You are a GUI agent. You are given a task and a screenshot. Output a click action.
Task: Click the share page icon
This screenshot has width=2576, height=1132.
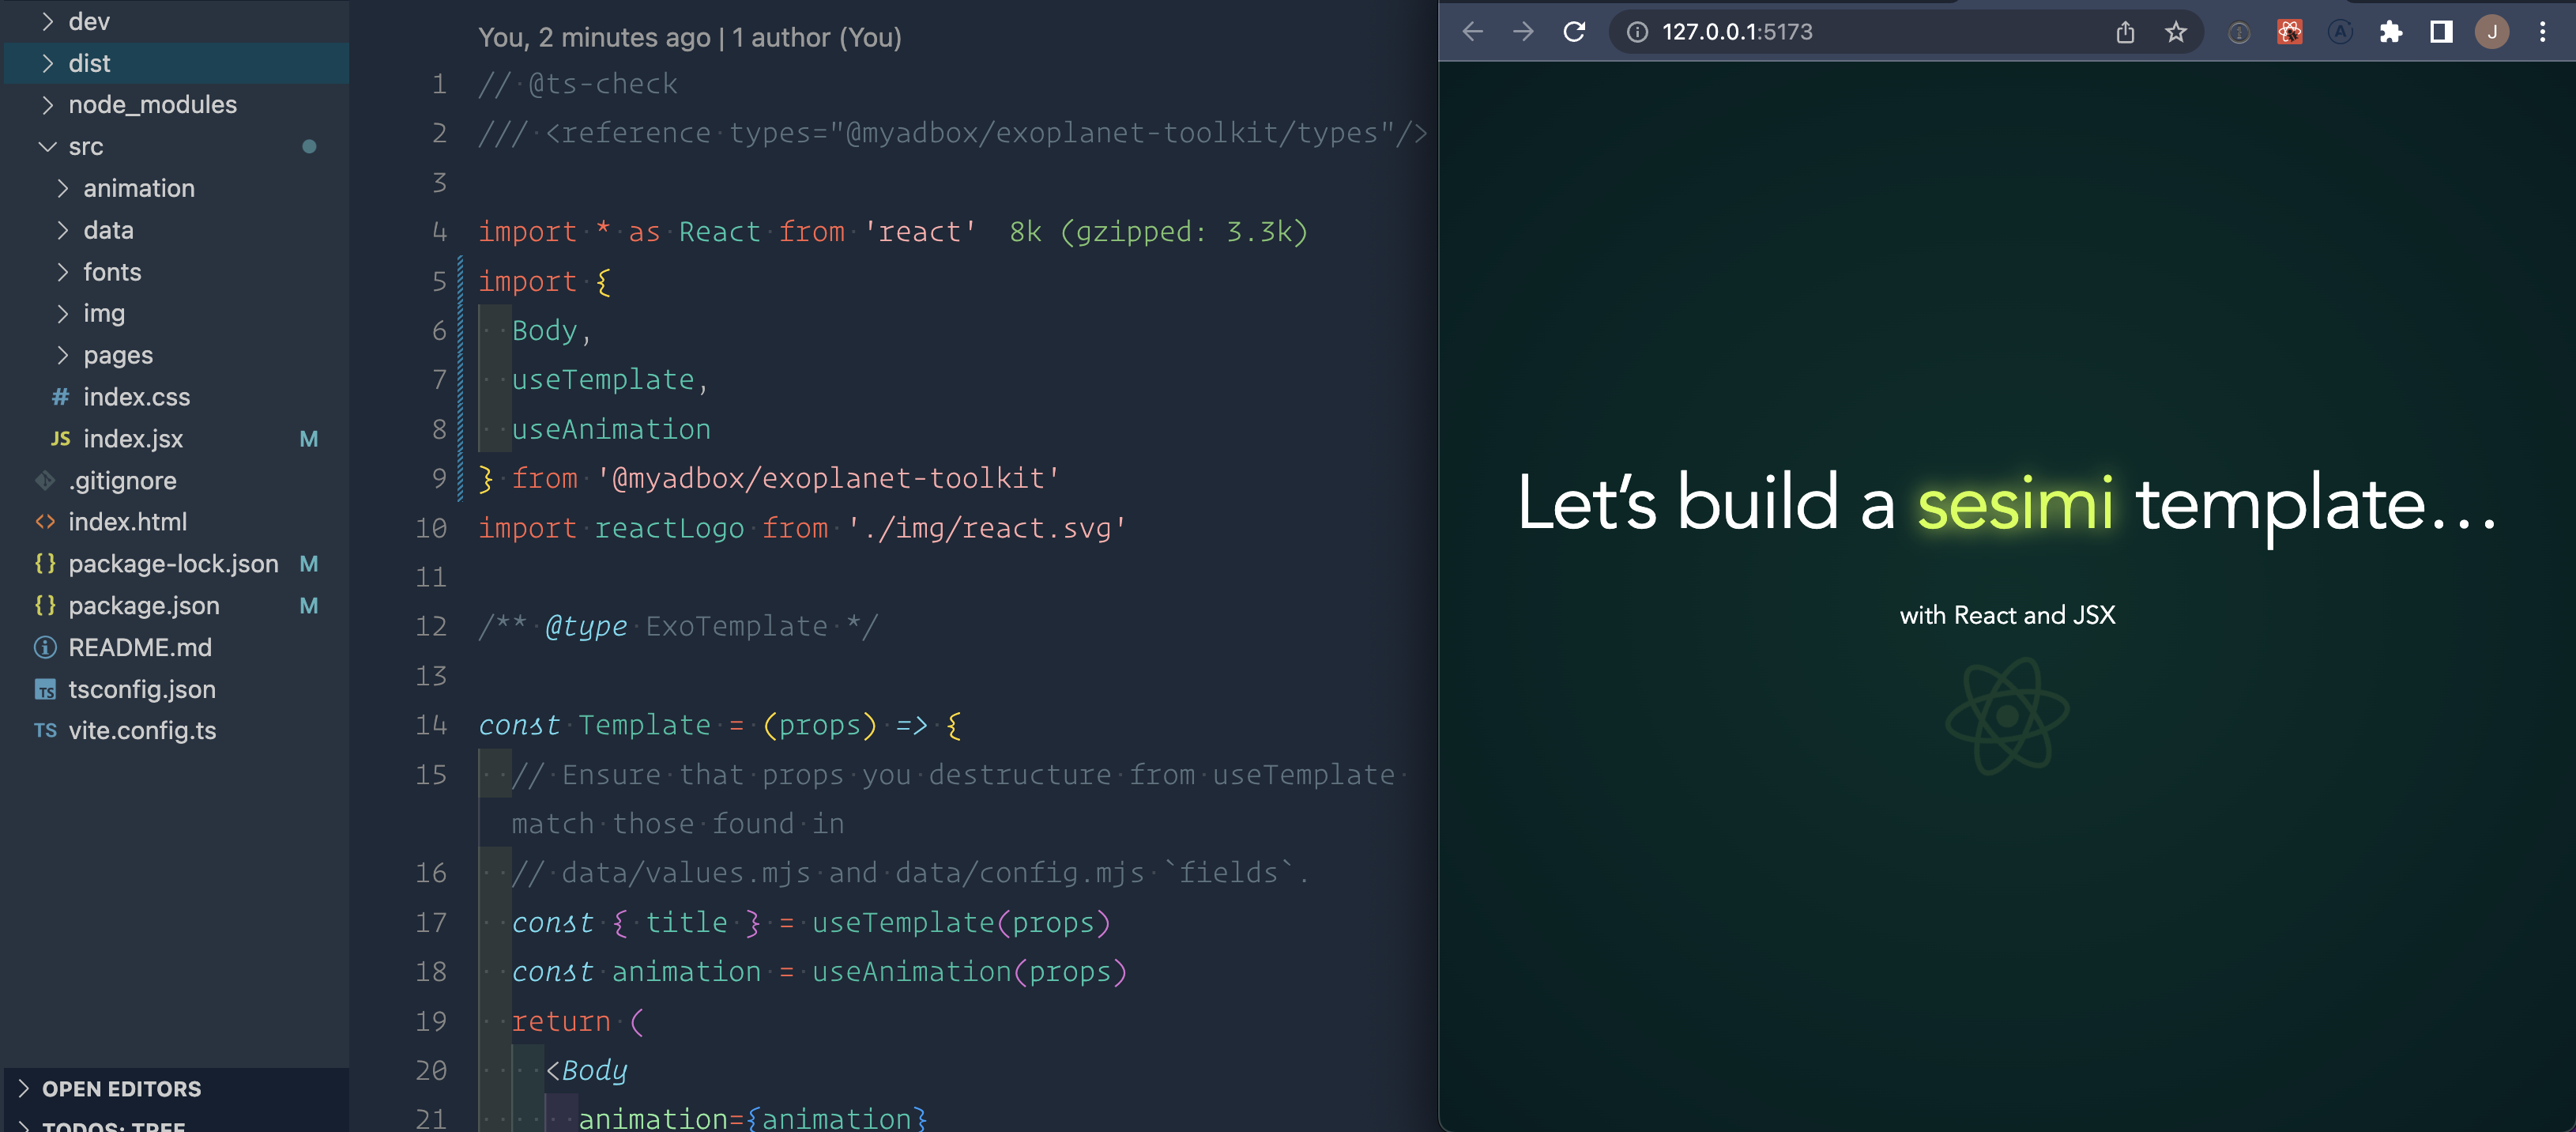tap(2125, 32)
